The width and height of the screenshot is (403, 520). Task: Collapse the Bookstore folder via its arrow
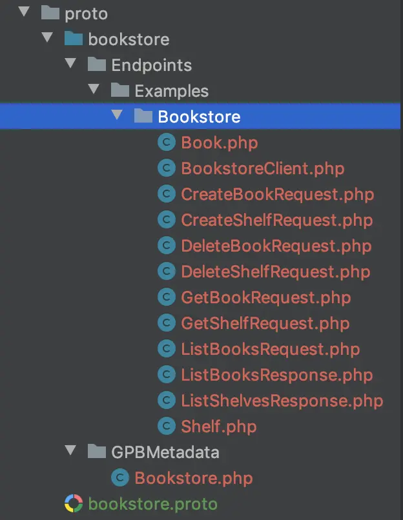point(117,115)
